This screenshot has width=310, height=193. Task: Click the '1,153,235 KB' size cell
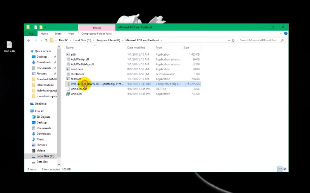[192, 84]
